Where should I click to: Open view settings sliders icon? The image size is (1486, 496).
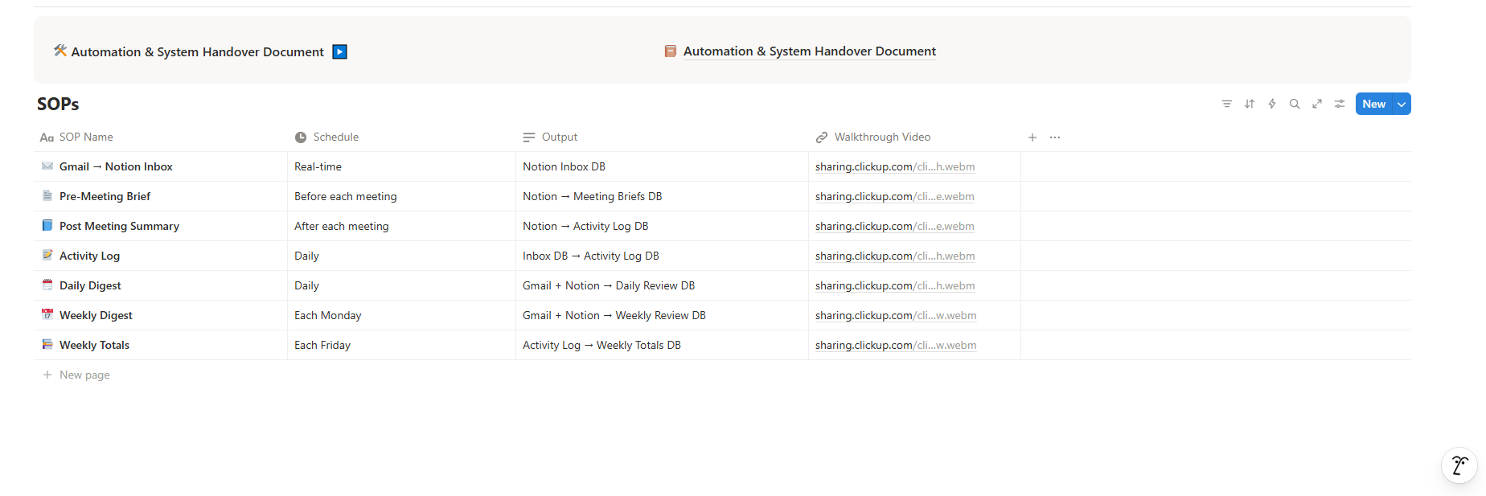coord(1340,104)
